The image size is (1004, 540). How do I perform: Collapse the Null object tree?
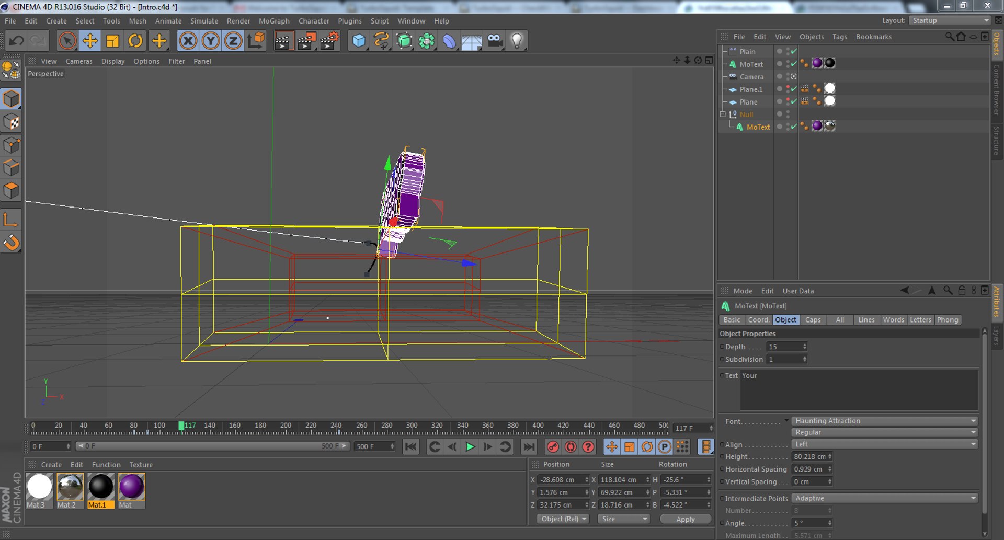pos(723,114)
